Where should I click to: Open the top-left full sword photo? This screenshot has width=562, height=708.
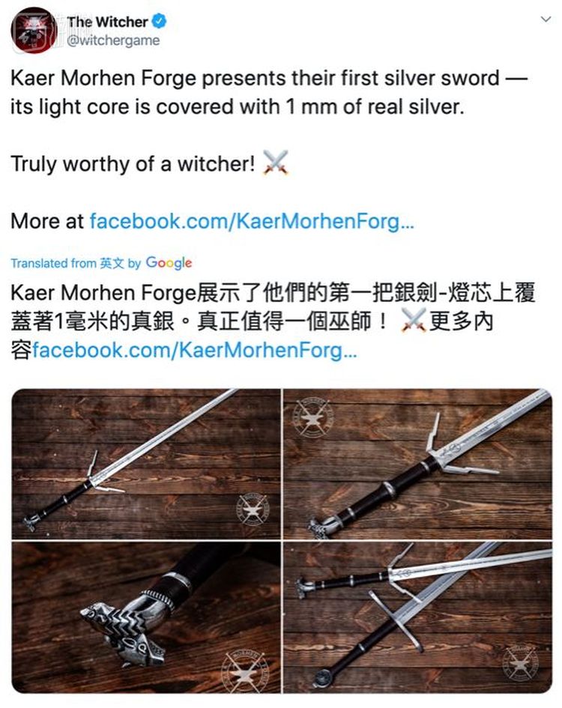tap(146, 464)
